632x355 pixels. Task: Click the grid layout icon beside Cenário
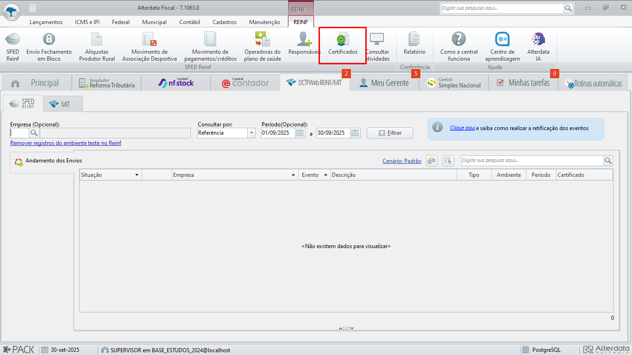432,161
